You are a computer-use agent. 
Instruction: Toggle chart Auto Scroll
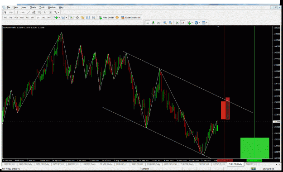pos(177,23)
